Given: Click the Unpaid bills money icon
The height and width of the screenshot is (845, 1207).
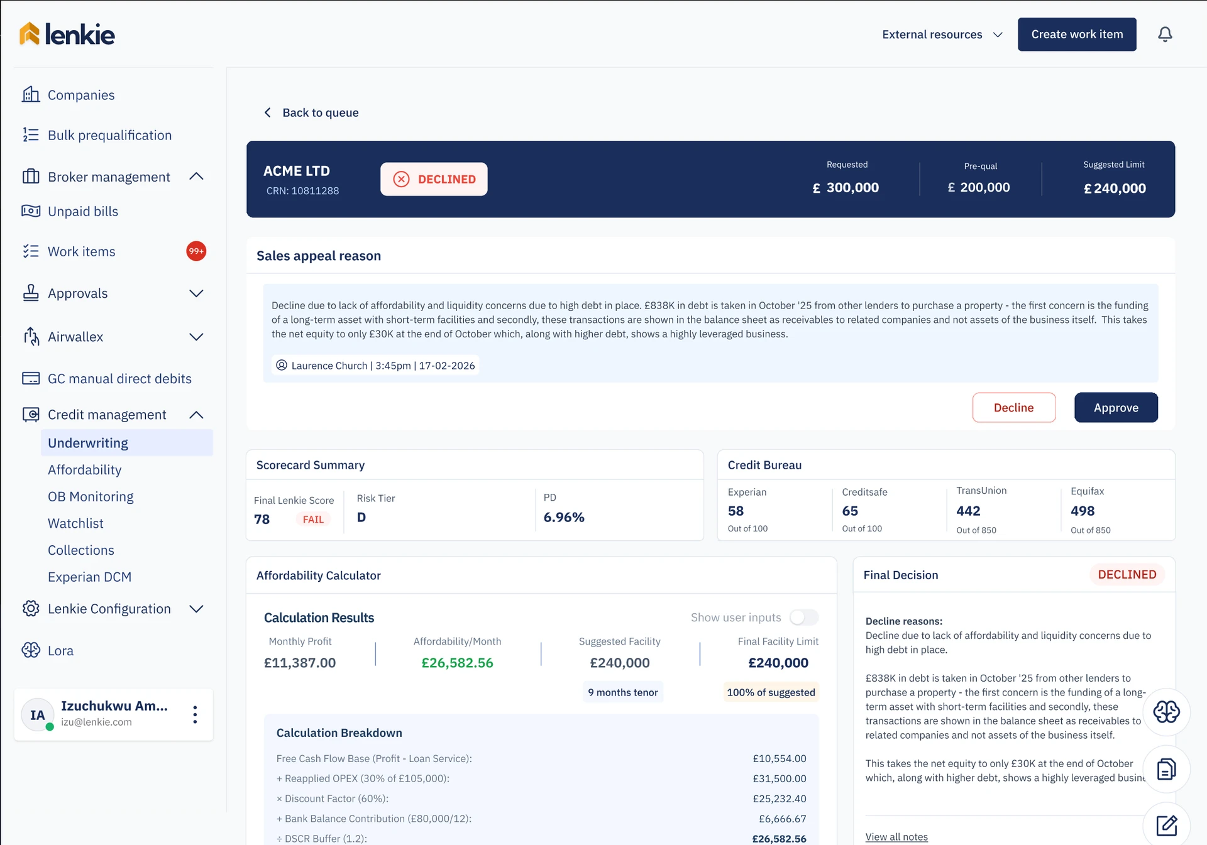Looking at the screenshot, I should pyautogui.click(x=31, y=211).
